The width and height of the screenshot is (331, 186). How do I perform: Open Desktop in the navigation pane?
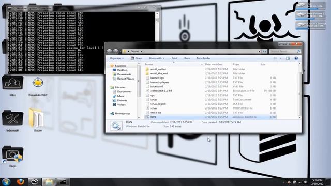point(122,70)
